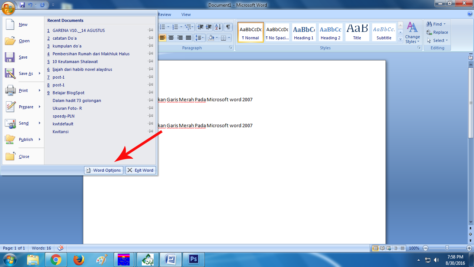Click the Zoom In plus button
474x267 pixels.
[469, 248]
